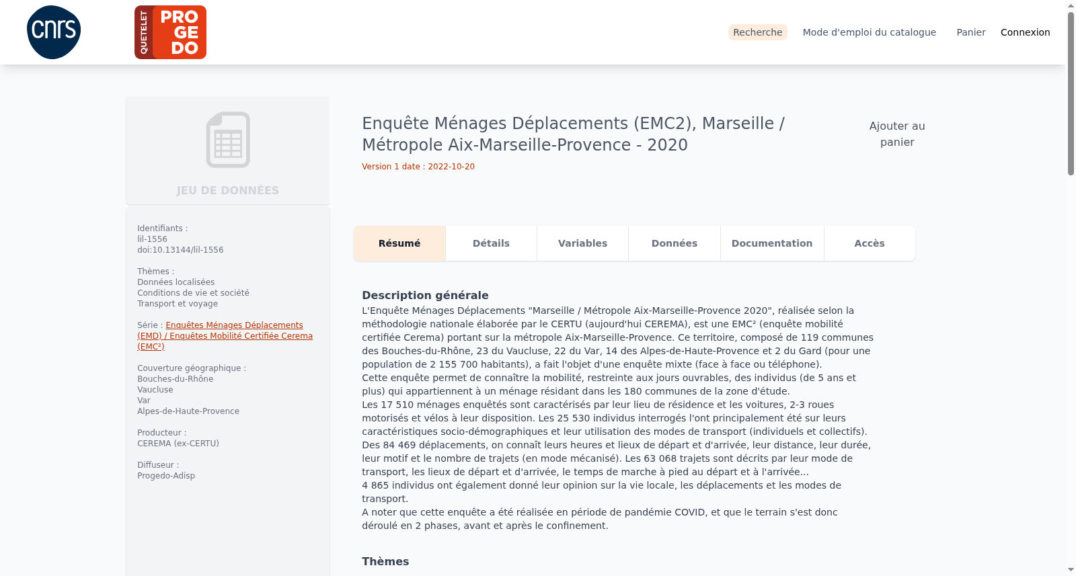Click the Thèmes section heading

[x=385, y=561]
